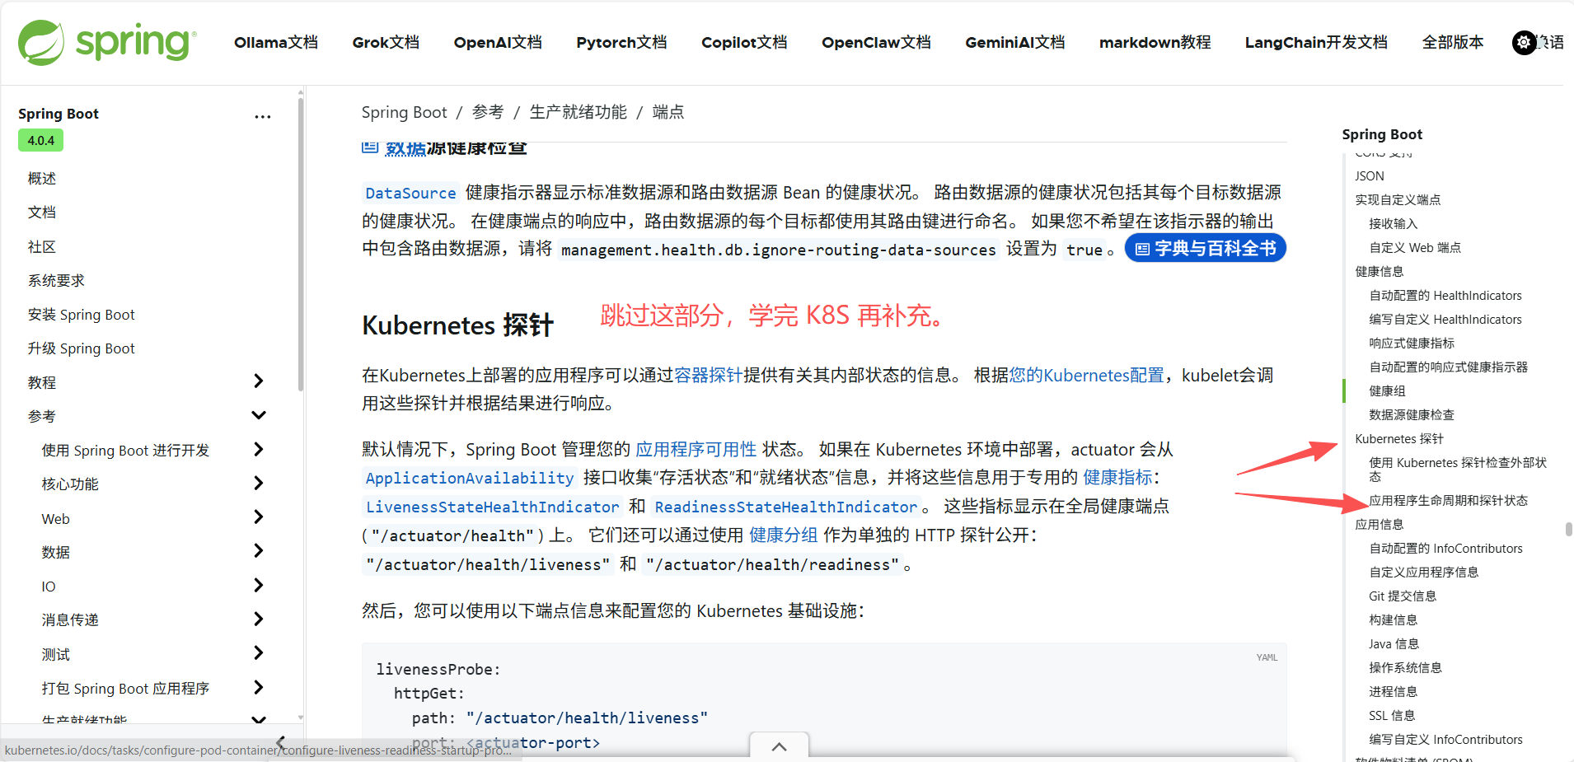Viewport: 1574px width, 762px height.
Task: Jump to Git 提交信息 in the outline
Action: click(x=1403, y=596)
